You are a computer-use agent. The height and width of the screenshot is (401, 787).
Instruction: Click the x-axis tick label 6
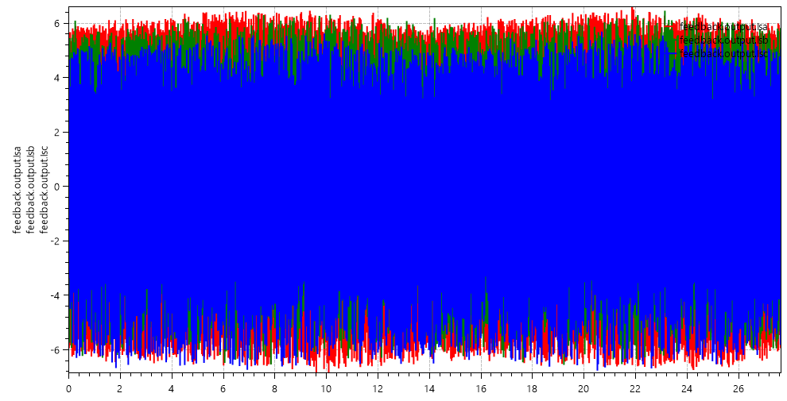coord(223,388)
